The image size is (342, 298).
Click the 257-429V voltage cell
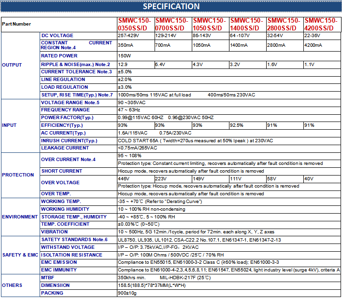[129, 36]
